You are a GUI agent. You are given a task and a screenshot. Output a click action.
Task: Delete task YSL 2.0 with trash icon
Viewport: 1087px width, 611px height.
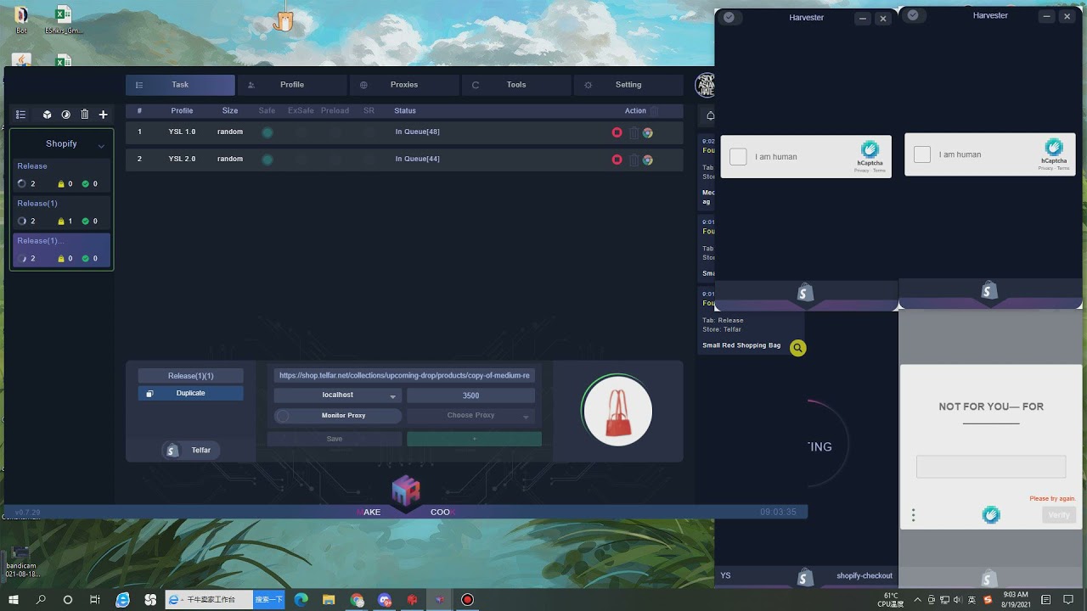tap(634, 160)
